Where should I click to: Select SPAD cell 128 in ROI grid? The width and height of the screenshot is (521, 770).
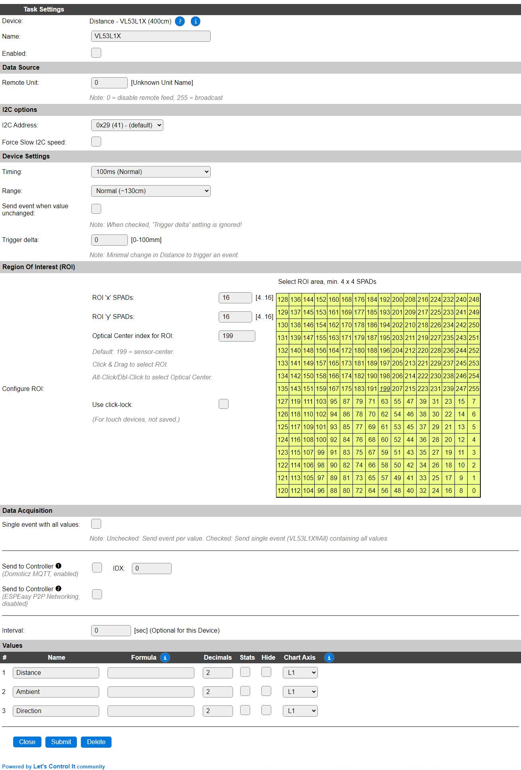point(283,299)
